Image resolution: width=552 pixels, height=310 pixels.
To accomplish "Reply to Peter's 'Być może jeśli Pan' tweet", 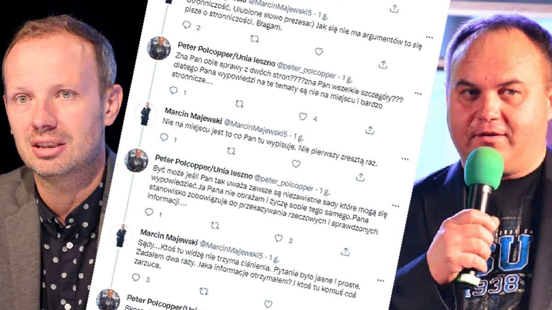I will pyautogui.click(x=149, y=212).
